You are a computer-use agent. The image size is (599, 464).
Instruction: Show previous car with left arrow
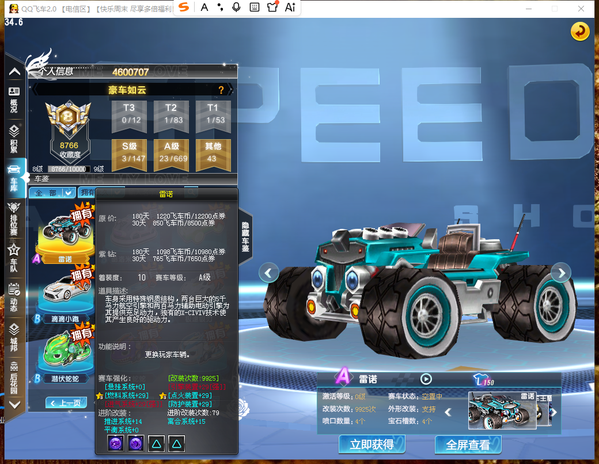point(268,273)
